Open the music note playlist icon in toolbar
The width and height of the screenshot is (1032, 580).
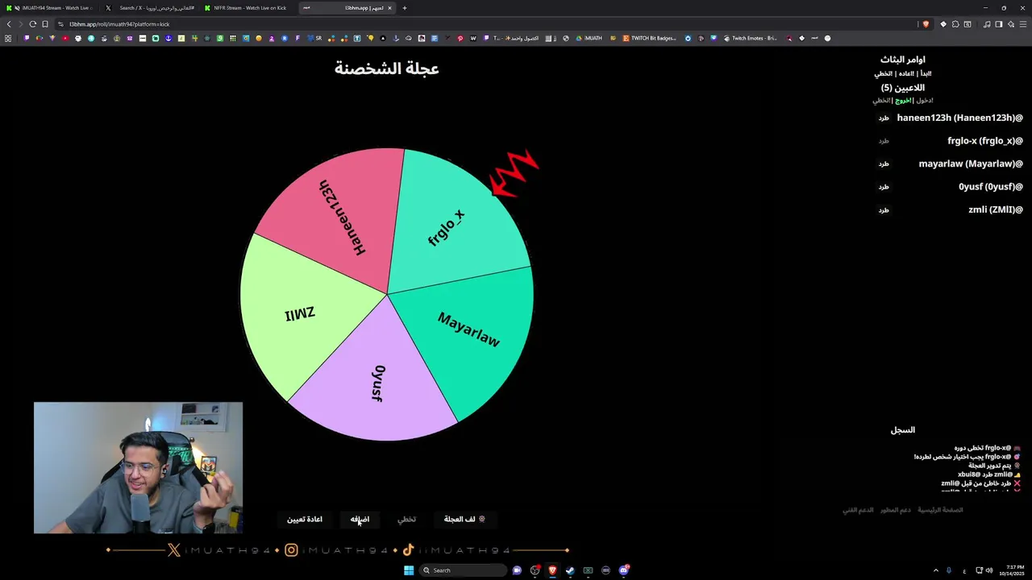pyautogui.click(x=987, y=24)
